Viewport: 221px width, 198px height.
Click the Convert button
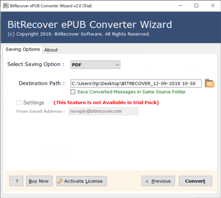(195, 181)
